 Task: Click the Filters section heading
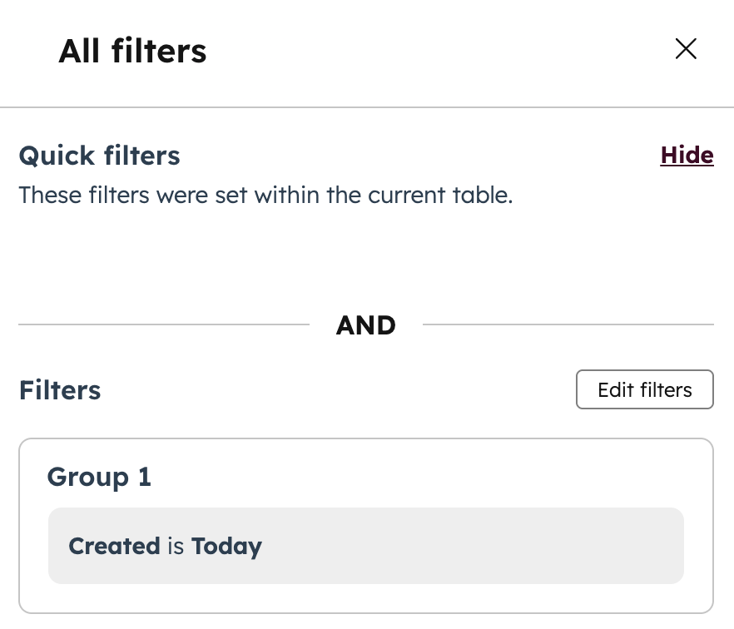click(59, 389)
